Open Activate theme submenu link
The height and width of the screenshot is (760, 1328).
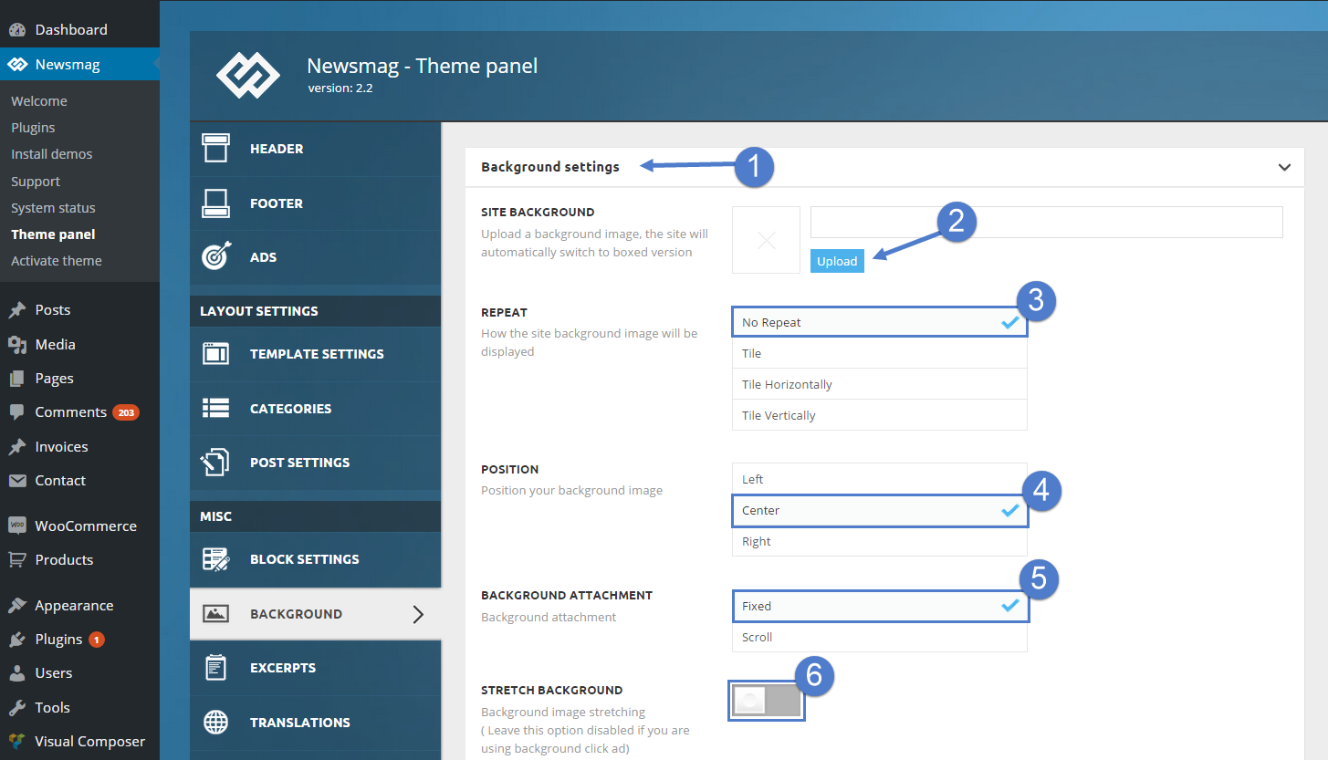click(x=57, y=261)
